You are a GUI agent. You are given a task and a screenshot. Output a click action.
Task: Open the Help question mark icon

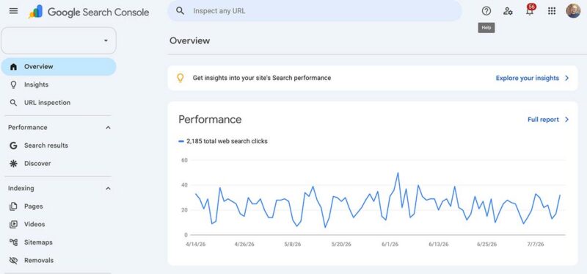[x=486, y=11]
